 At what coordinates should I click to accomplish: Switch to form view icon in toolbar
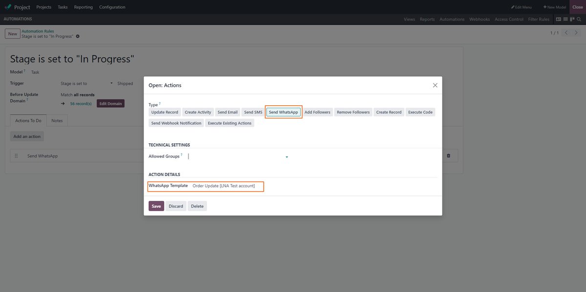[x=558, y=19]
